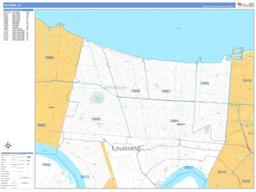The width and height of the screenshot is (256, 192).
Task: Click the green park with the pond
Action: 97,98
